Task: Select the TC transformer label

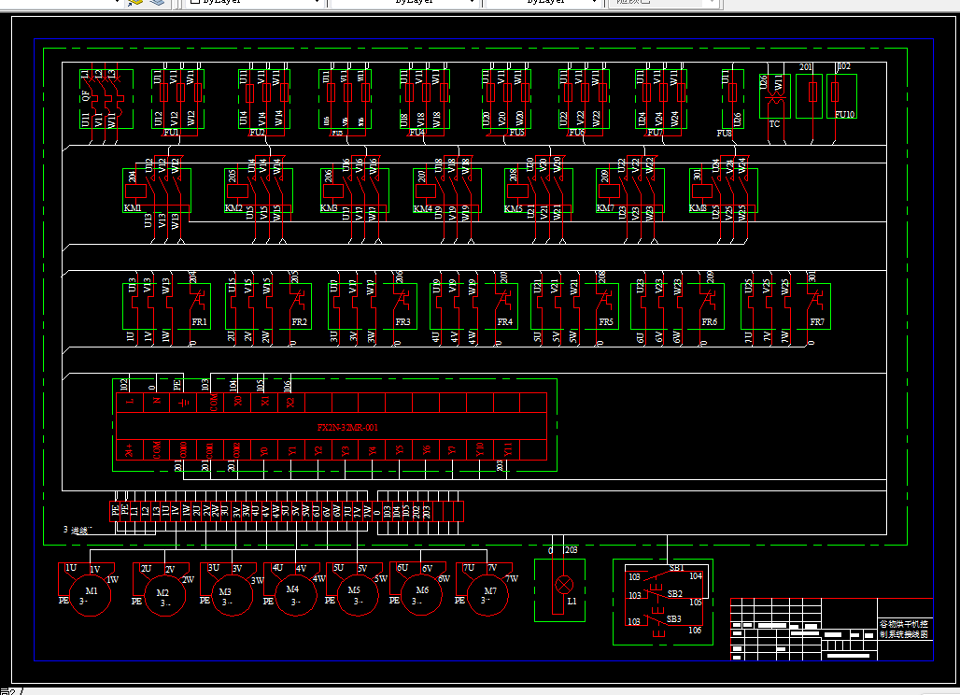Action: click(x=774, y=123)
